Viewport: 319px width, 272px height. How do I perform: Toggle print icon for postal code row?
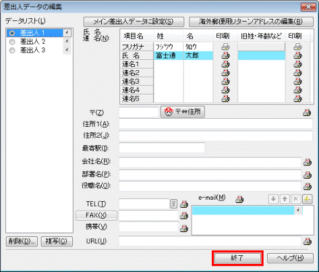pyautogui.click(x=307, y=113)
